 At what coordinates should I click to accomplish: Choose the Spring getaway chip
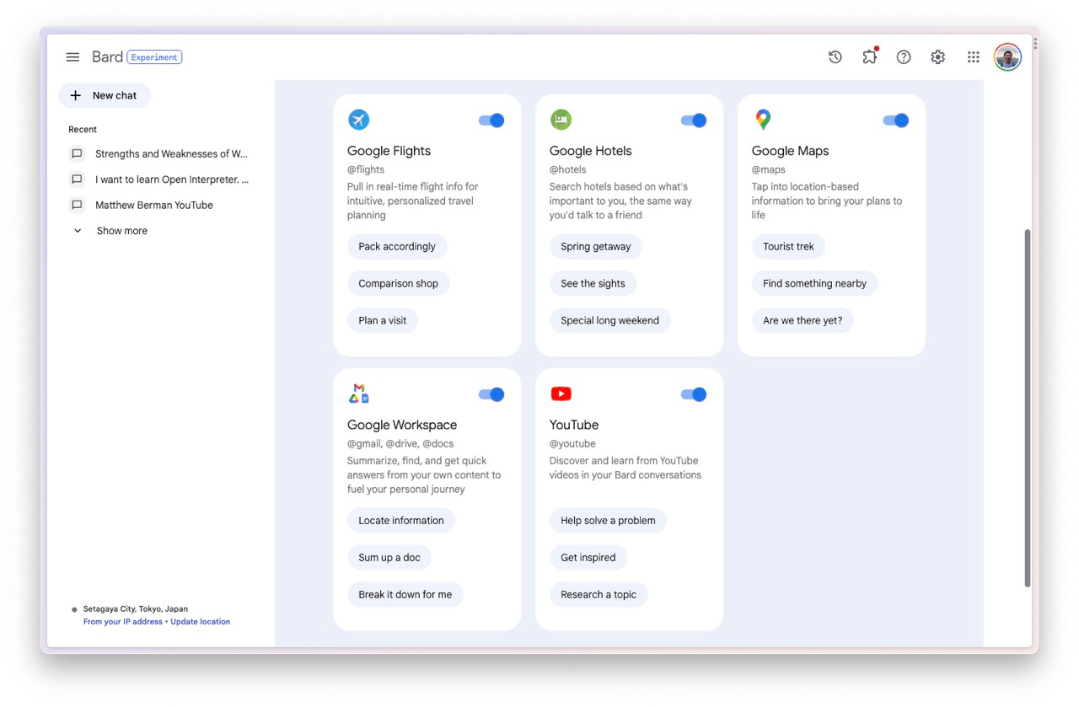point(596,247)
